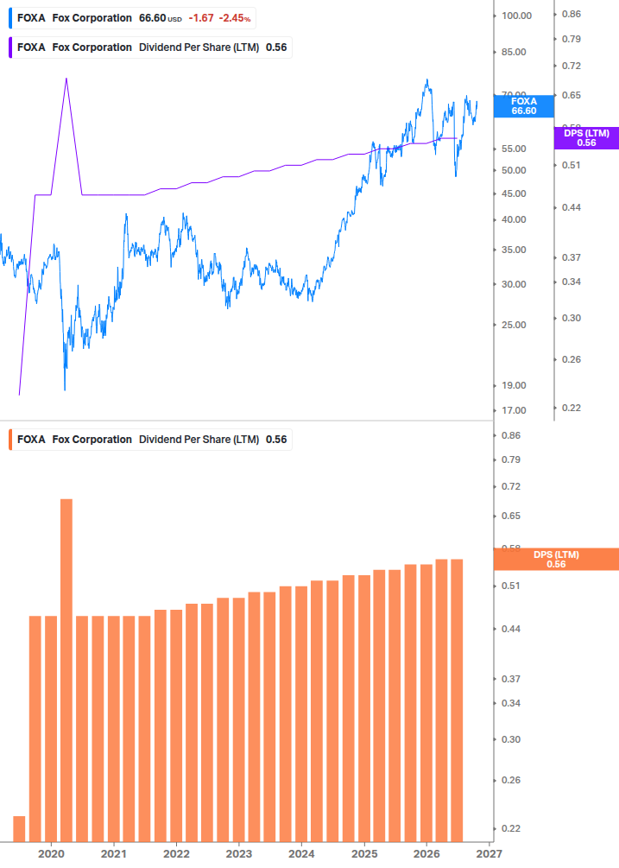Click the 2023 year label

click(239, 854)
